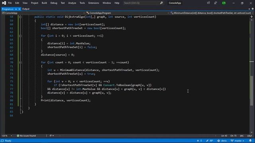Open the Help menu
255x143 pixels.
pyautogui.click(x=117, y=3)
